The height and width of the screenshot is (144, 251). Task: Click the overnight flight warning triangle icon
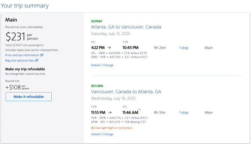pyautogui.click(x=93, y=128)
